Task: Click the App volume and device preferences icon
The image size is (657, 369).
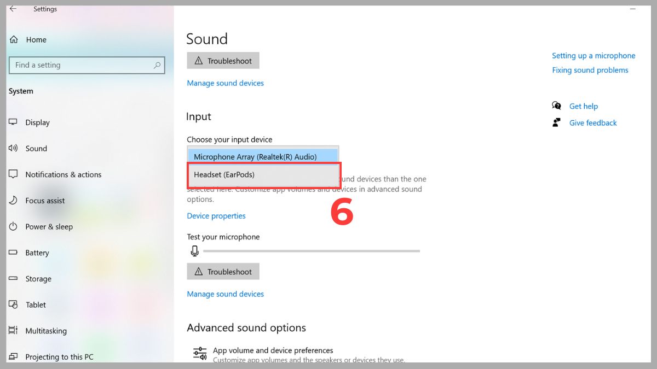Action: coord(199,353)
